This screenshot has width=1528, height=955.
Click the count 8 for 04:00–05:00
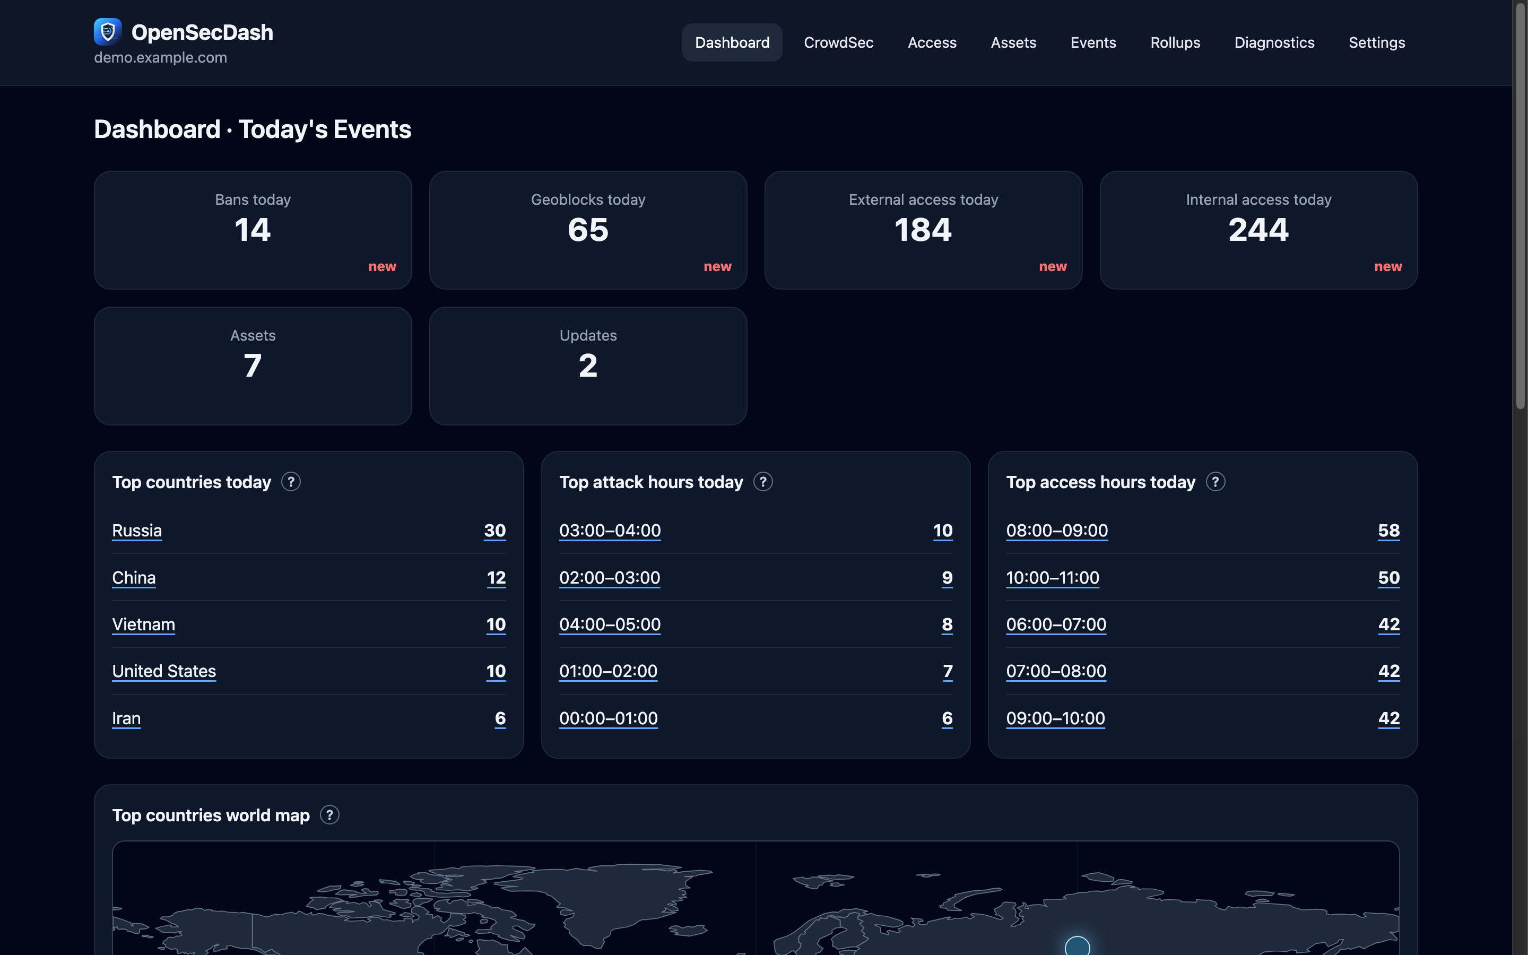click(x=947, y=624)
